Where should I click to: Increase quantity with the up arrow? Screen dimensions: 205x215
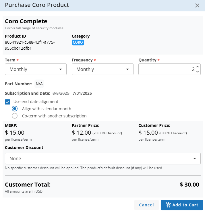point(198,67)
